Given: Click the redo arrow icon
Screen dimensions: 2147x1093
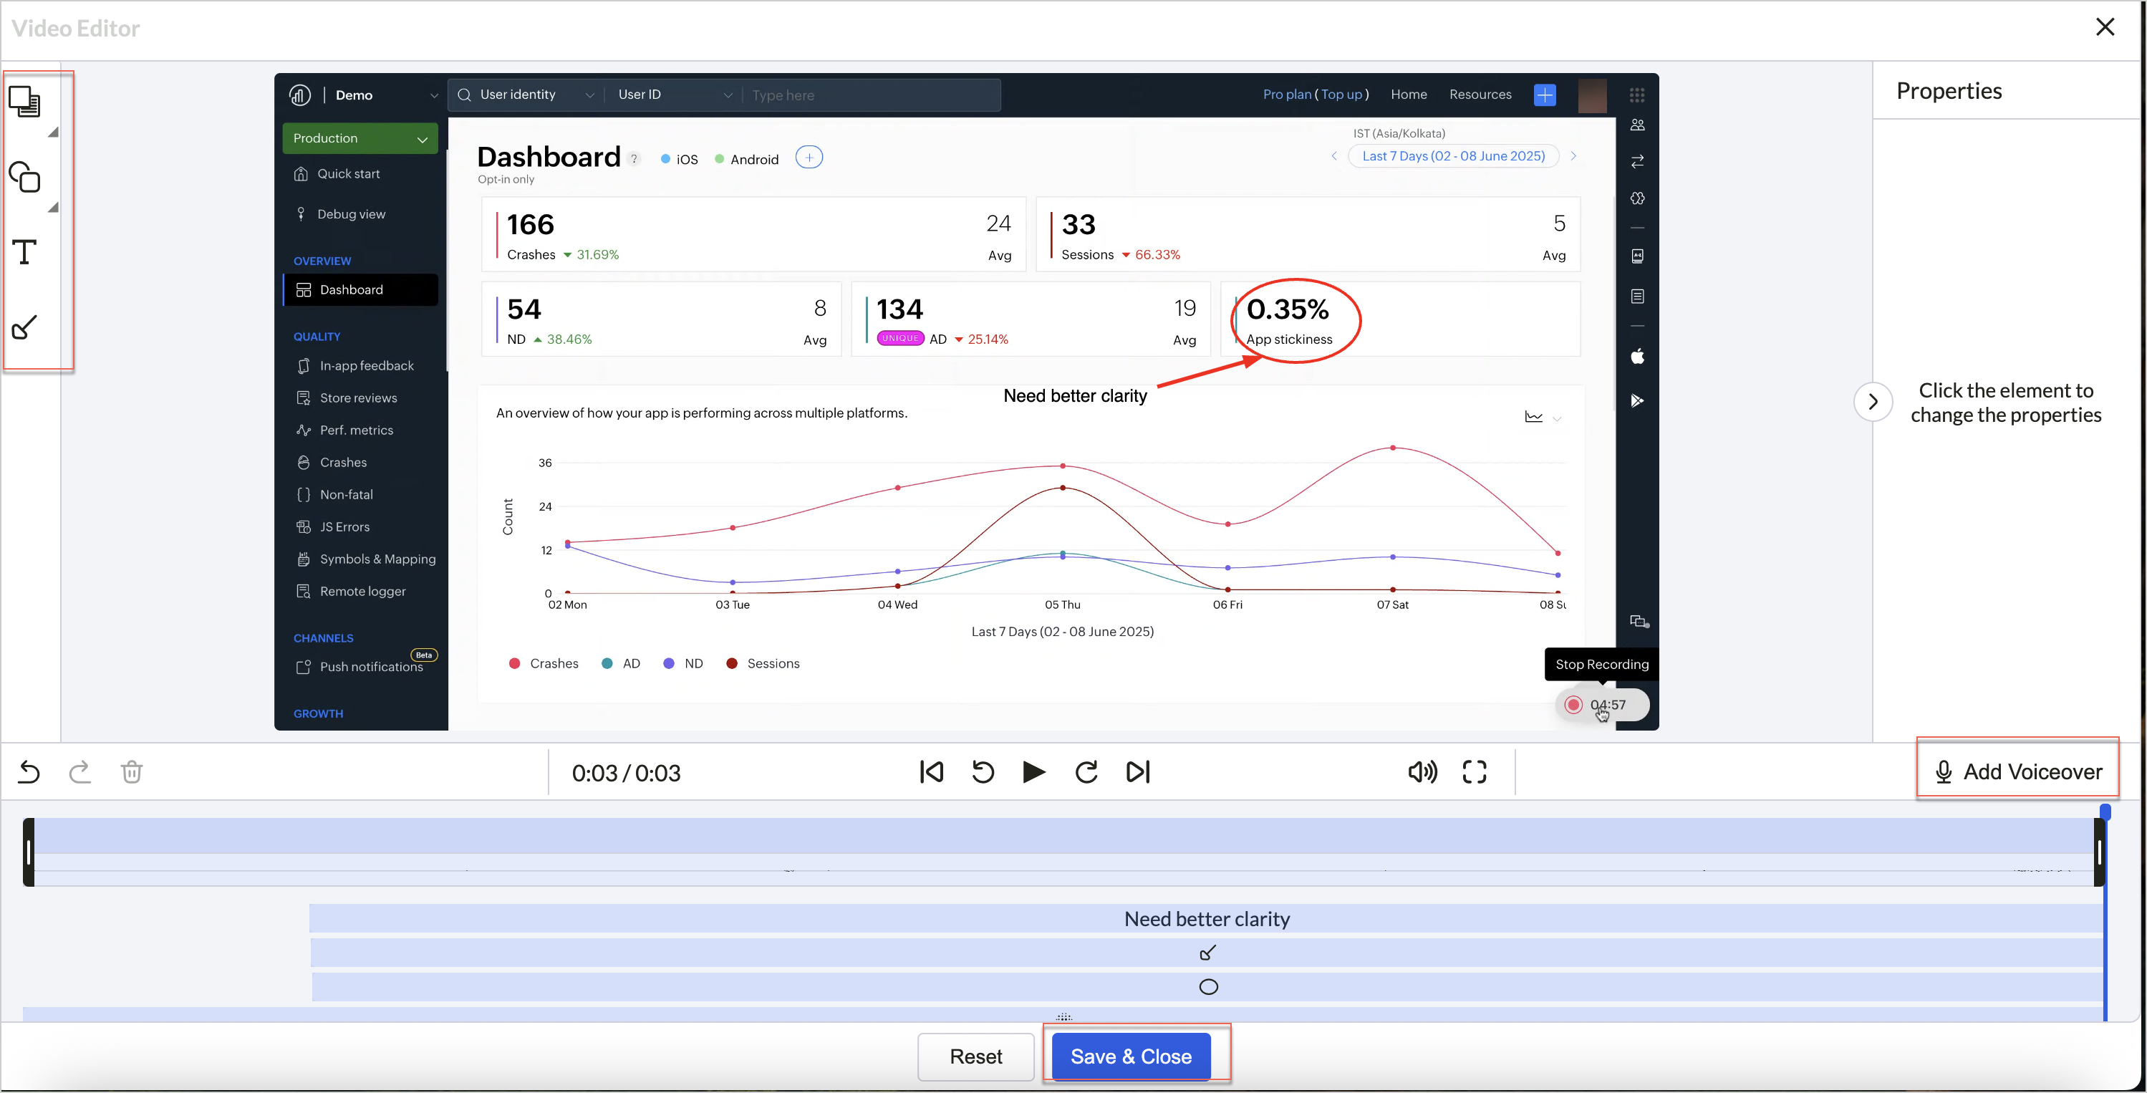Looking at the screenshot, I should tap(80, 771).
